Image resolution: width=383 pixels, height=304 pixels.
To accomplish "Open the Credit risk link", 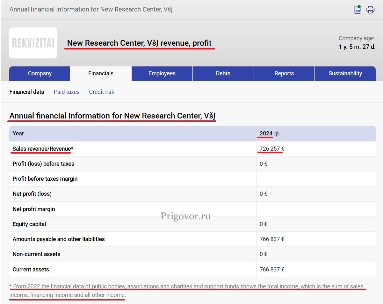I will click(x=102, y=92).
